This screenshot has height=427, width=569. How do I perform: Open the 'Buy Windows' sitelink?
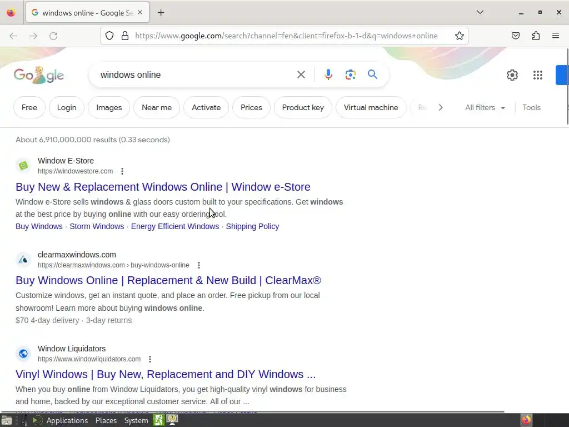click(x=39, y=226)
